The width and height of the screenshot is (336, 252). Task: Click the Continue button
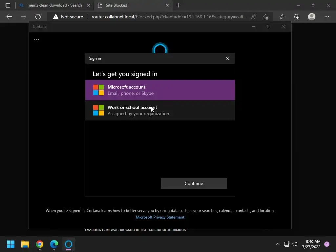pyautogui.click(x=194, y=183)
